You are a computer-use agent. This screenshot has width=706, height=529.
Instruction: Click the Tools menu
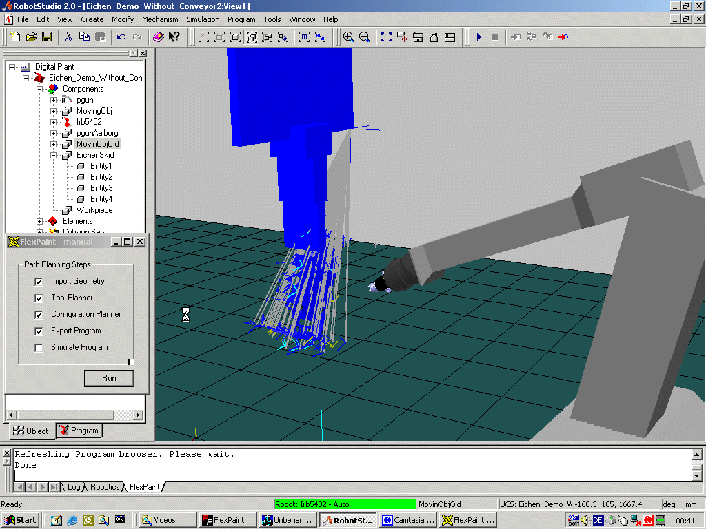pos(272,19)
